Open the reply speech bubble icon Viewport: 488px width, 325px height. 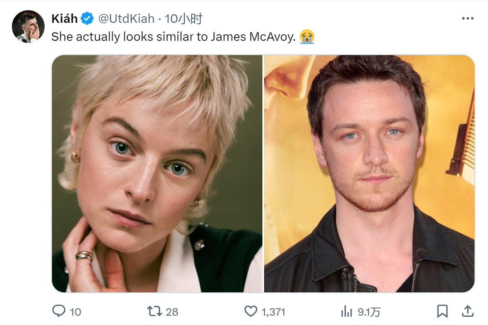pyautogui.click(x=59, y=311)
